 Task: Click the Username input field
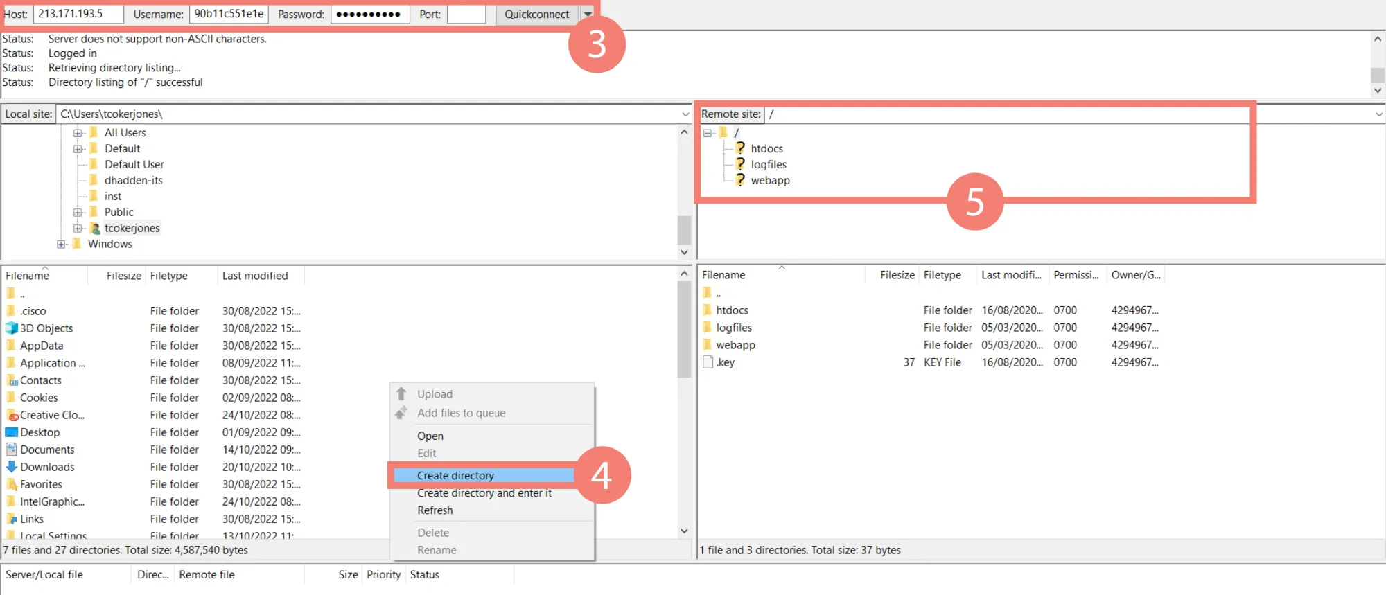[229, 14]
